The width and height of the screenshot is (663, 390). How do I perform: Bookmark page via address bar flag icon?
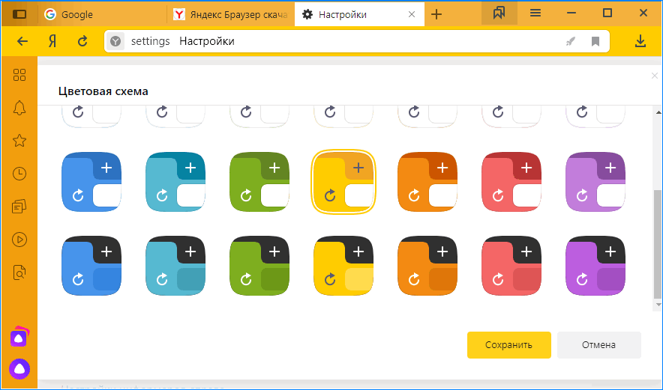point(595,42)
